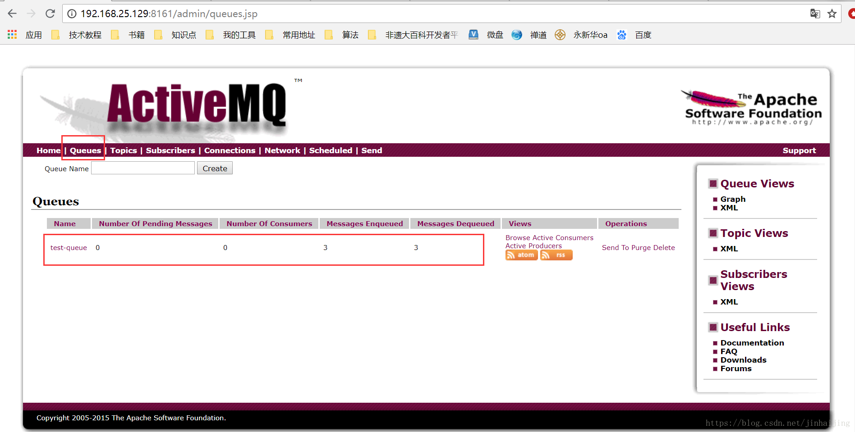This screenshot has width=855, height=432.
Task: Open the Forums link
Action: point(736,368)
